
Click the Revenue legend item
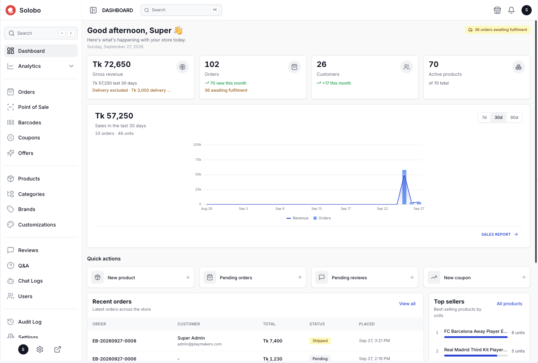tap(297, 218)
